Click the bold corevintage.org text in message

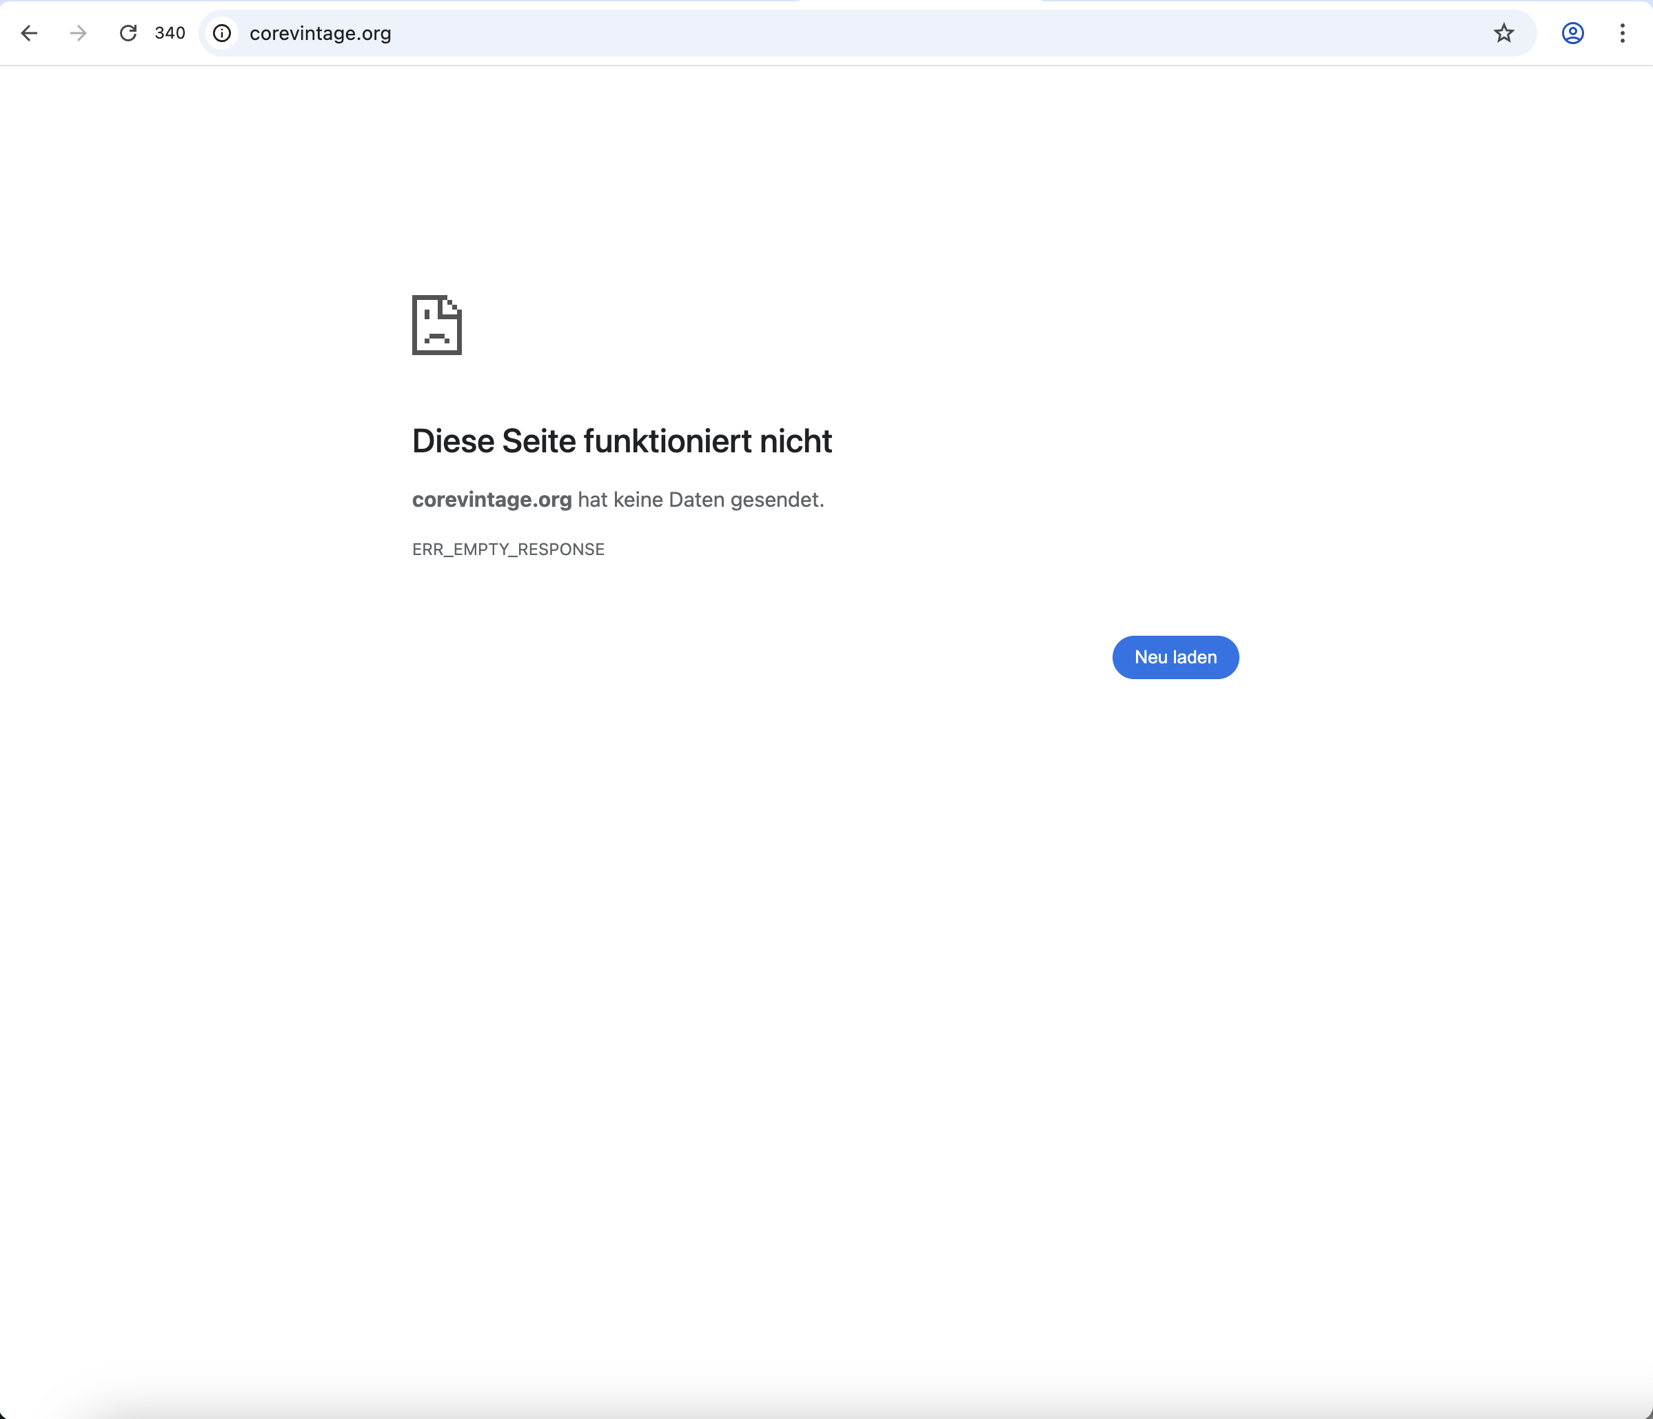(x=491, y=500)
